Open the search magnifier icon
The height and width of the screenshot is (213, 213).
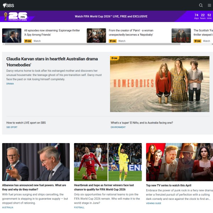(201, 5)
